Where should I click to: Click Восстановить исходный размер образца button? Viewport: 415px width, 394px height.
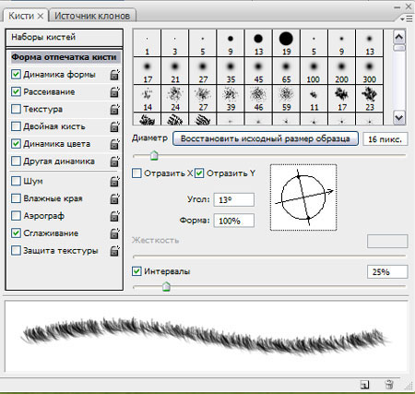[x=266, y=138]
